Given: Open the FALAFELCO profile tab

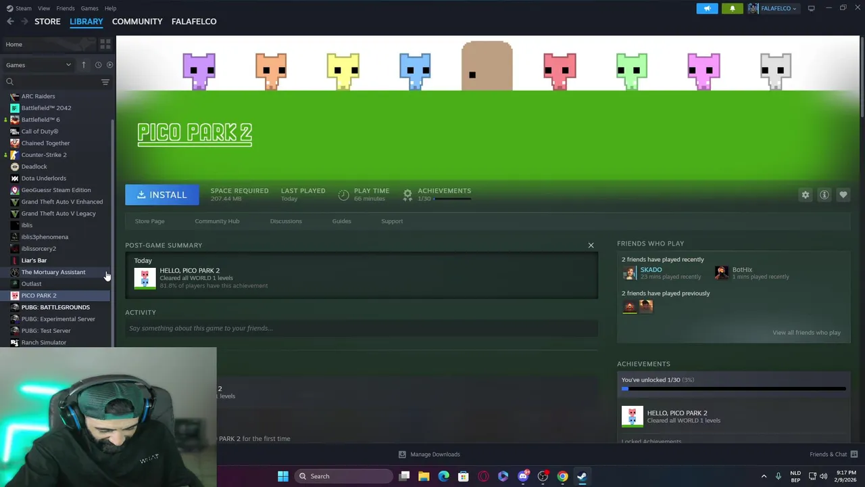Looking at the screenshot, I should [x=194, y=22].
